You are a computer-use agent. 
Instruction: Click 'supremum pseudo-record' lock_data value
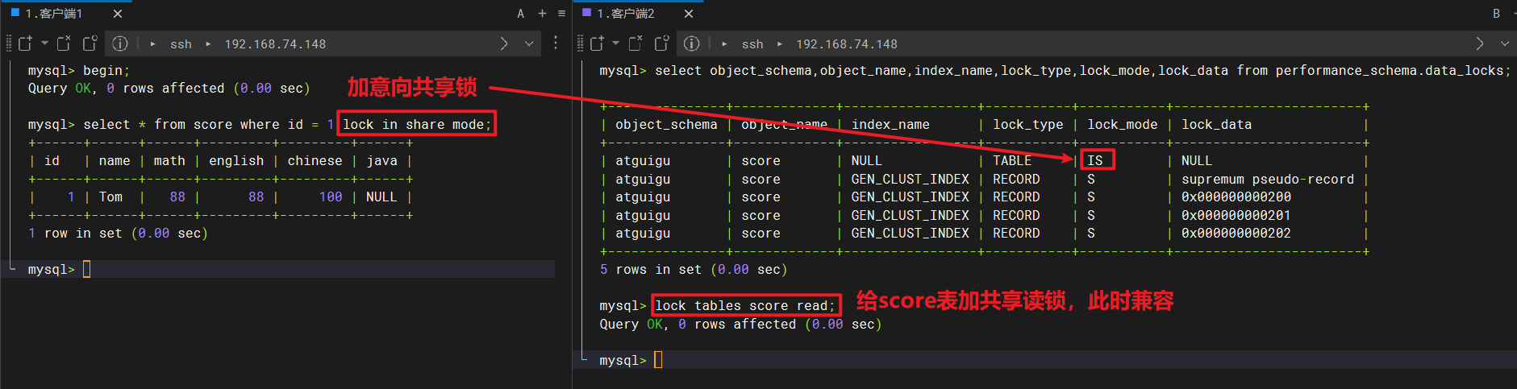coord(1268,179)
